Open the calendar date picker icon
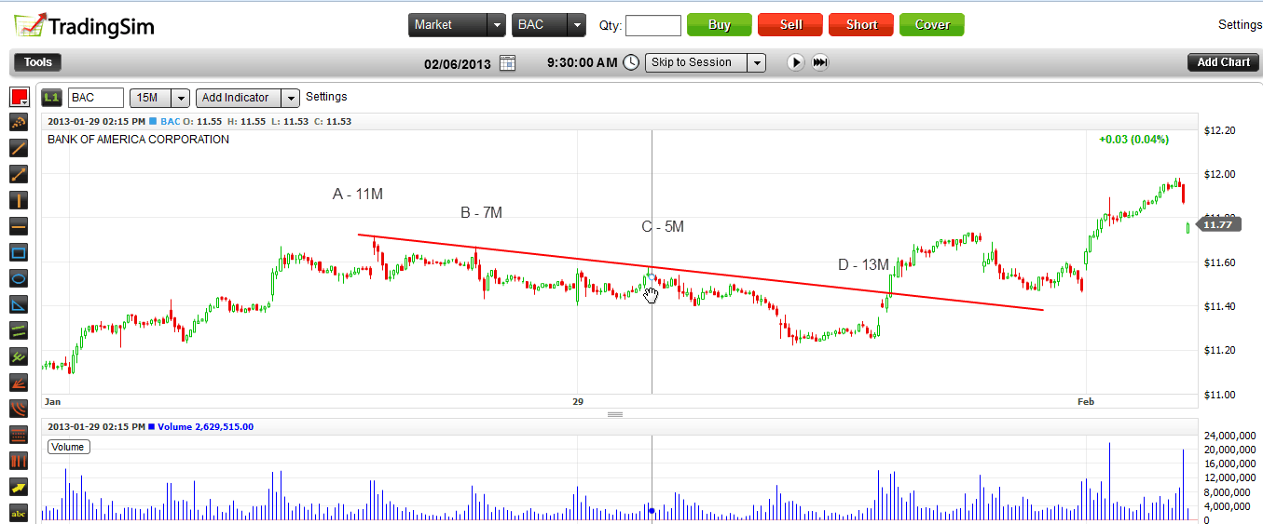Image resolution: width=1263 pixels, height=524 pixels. coord(507,62)
